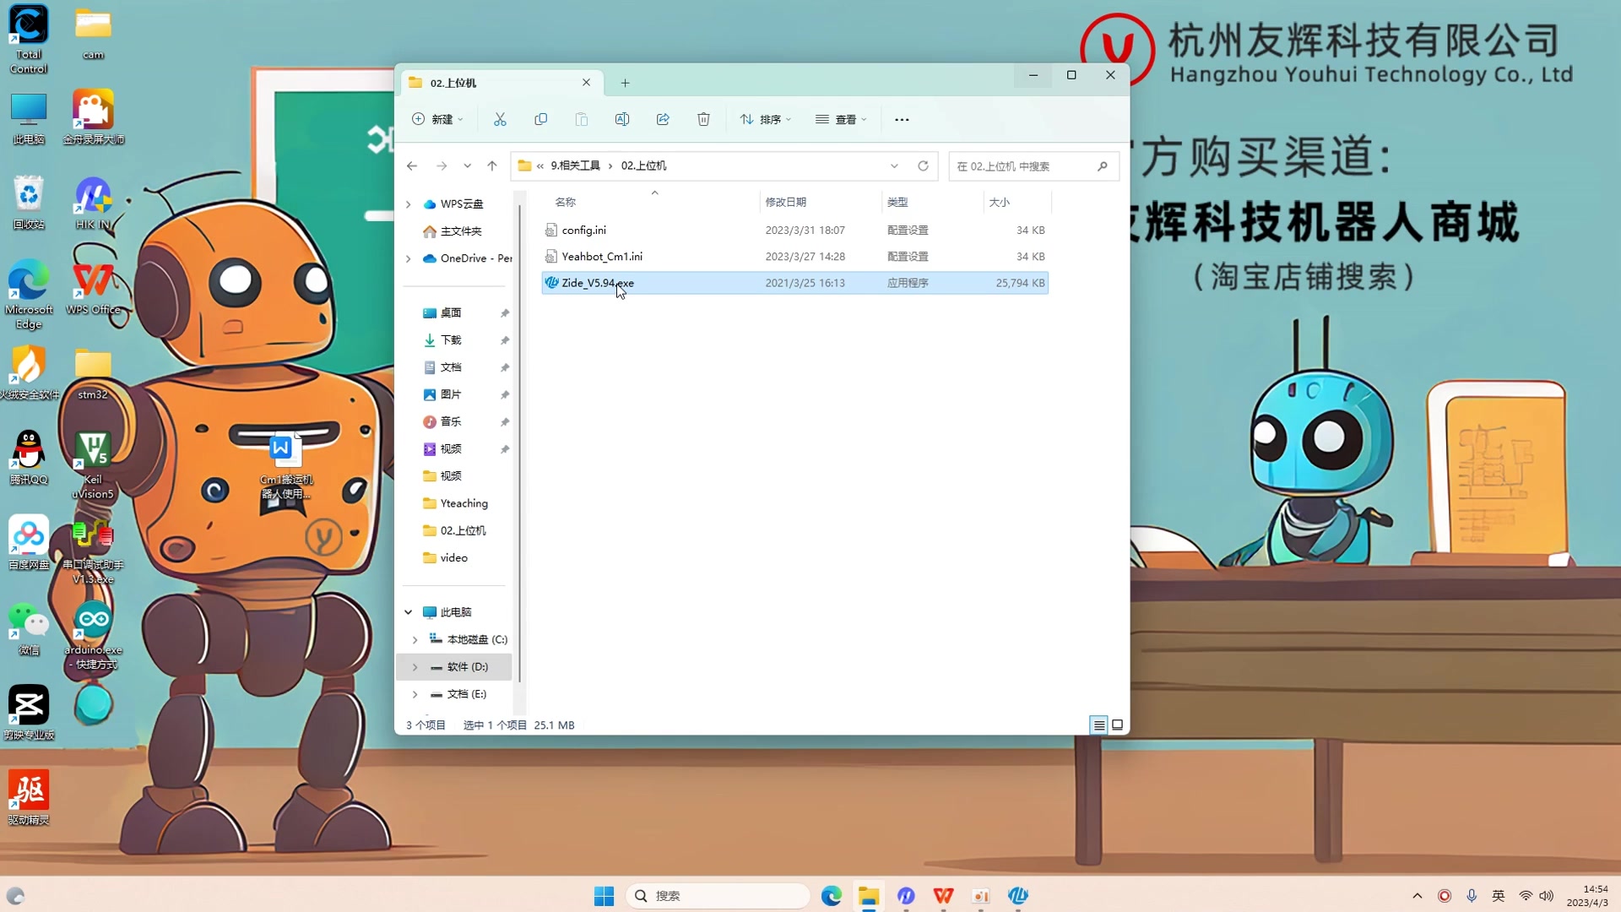1621x912 pixels.
Task: Open 下载 in quick access
Action: tap(450, 339)
